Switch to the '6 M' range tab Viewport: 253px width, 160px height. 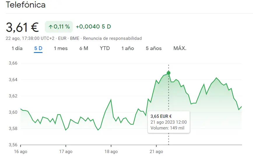coord(84,48)
